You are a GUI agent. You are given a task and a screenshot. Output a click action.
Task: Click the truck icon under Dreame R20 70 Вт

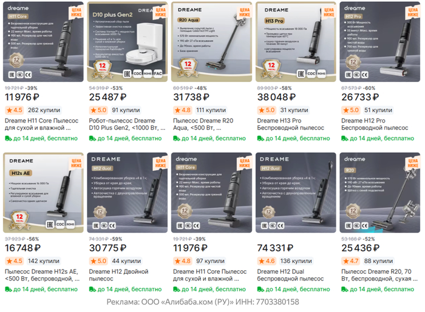click(x=344, y=290)
